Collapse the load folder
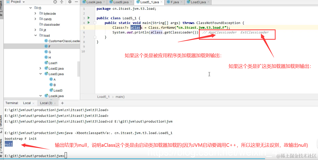318x160 pixels. (35, 35)
